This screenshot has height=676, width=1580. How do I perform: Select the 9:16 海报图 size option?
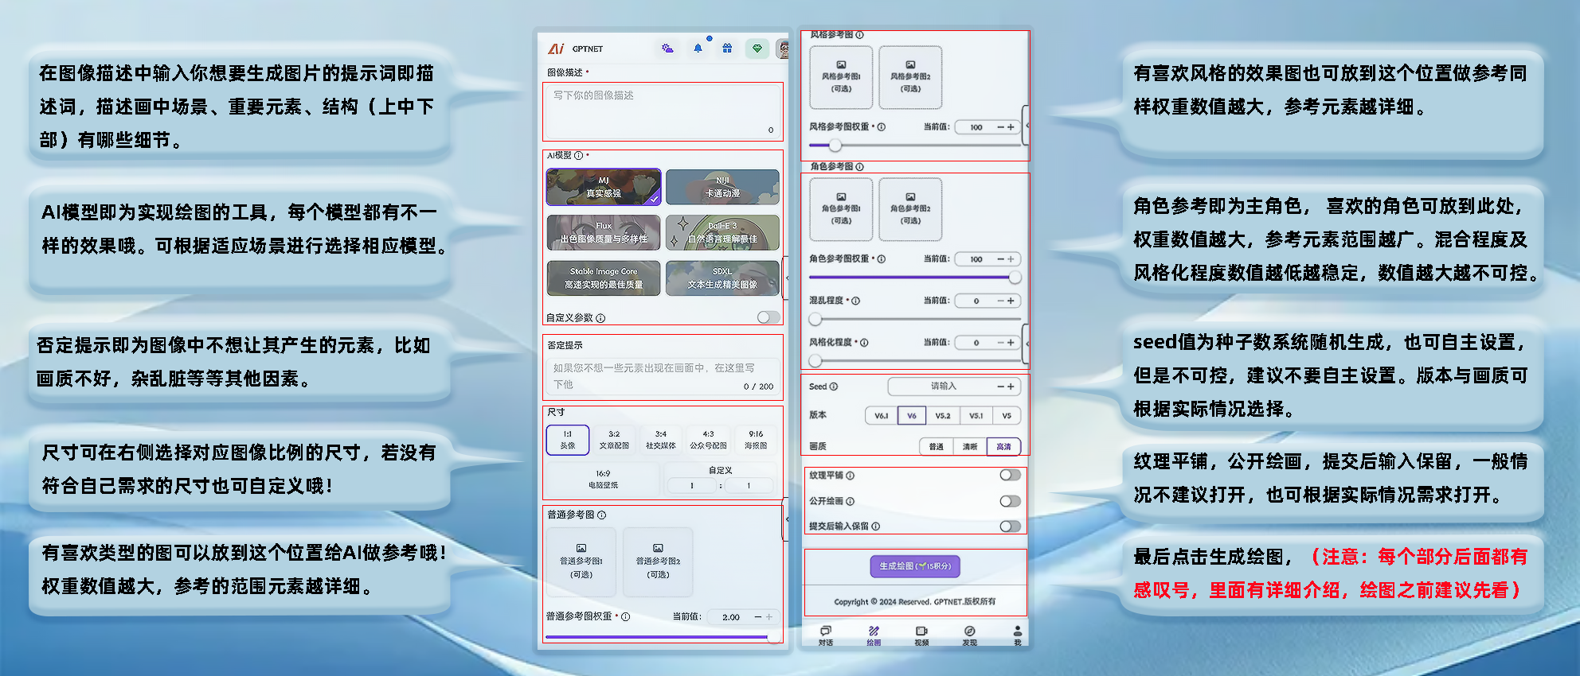click(756, 440)
